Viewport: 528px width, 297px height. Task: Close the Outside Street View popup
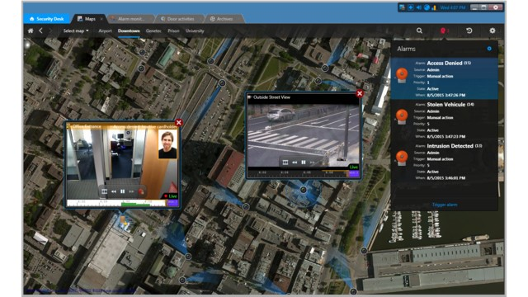[x=360, y=93]
